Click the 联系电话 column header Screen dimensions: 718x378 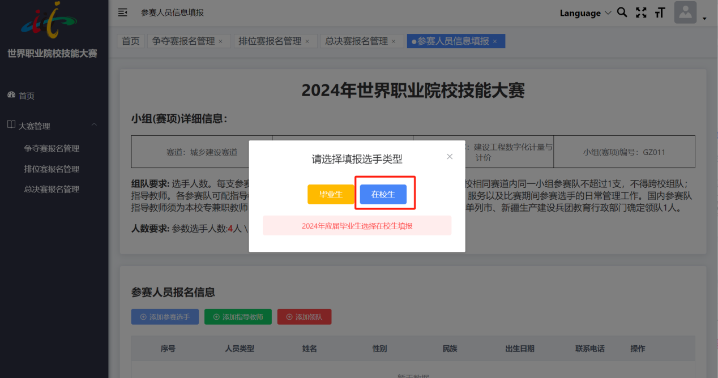pos(590,349)
